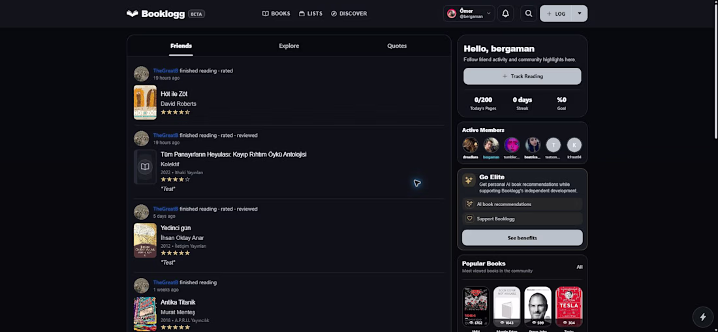The width and height of the screenshot is (718, 332).
Task: Click TheGreatB avatar on Tüm Panayırların post
Action: (141, 138)
